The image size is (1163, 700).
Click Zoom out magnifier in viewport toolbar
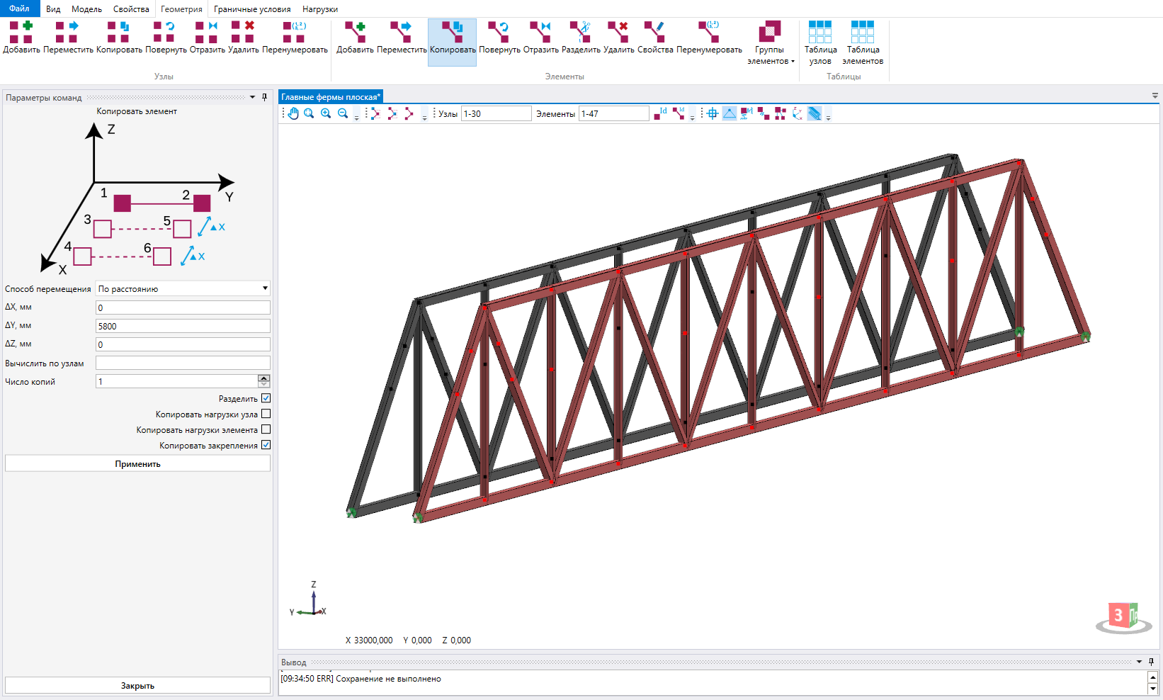click(x=343, y=113)
